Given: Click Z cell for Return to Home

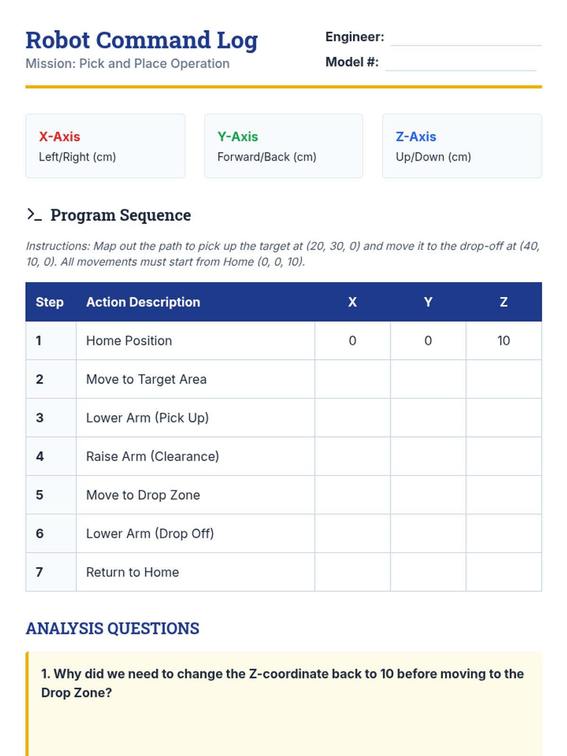Looking at the screenshot, I should coord(504,572).
